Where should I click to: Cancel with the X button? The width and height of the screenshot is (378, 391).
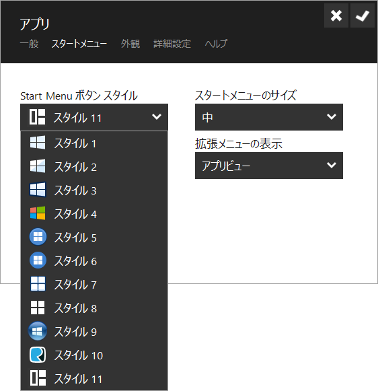coord(336,15)
